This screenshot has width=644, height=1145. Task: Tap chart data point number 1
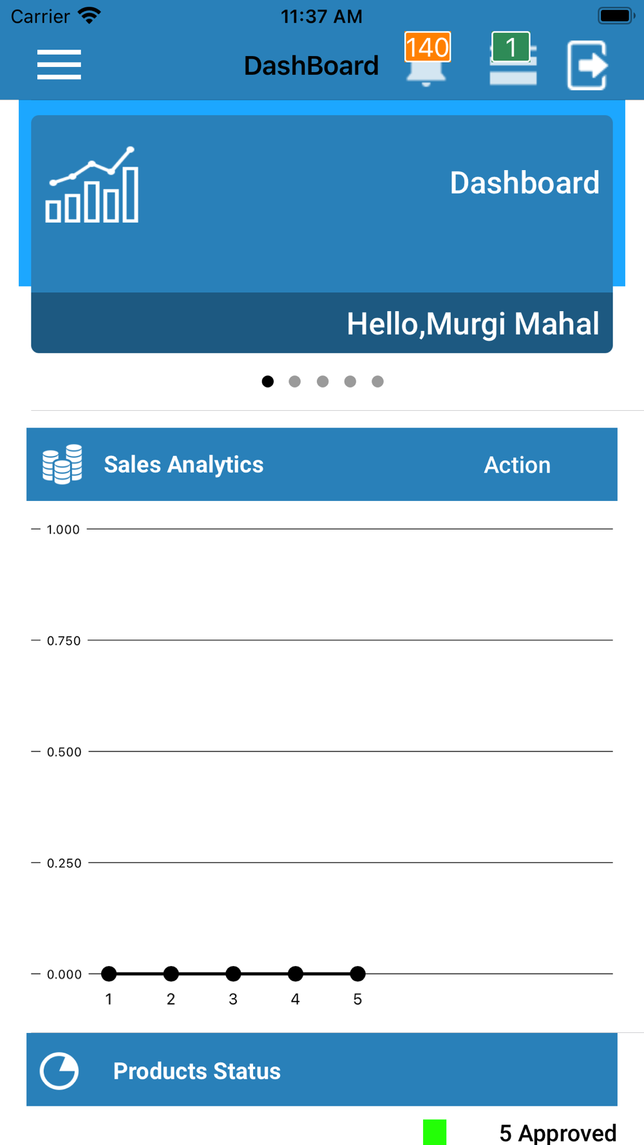[109, 974]
